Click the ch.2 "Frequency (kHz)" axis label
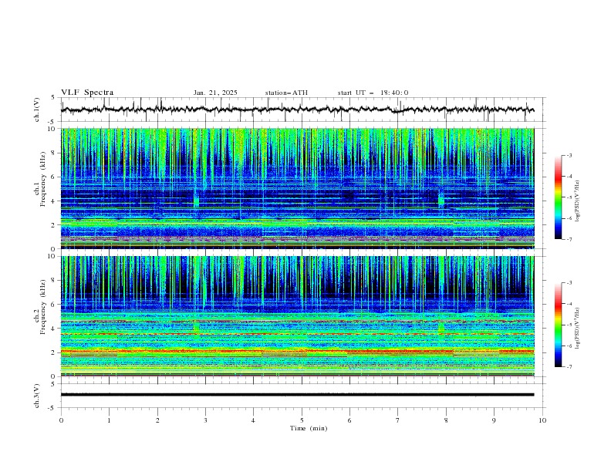The height and width of the screenshot is (472, 611). [x=42, y=307]
